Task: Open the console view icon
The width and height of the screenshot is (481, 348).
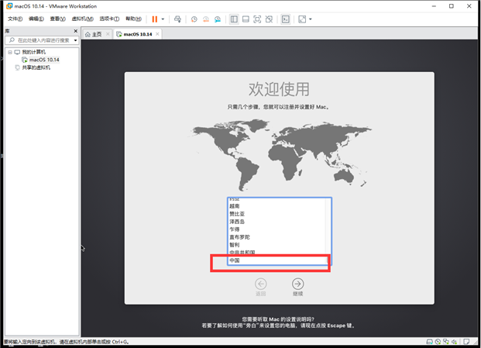Action: tap(286, 19)
